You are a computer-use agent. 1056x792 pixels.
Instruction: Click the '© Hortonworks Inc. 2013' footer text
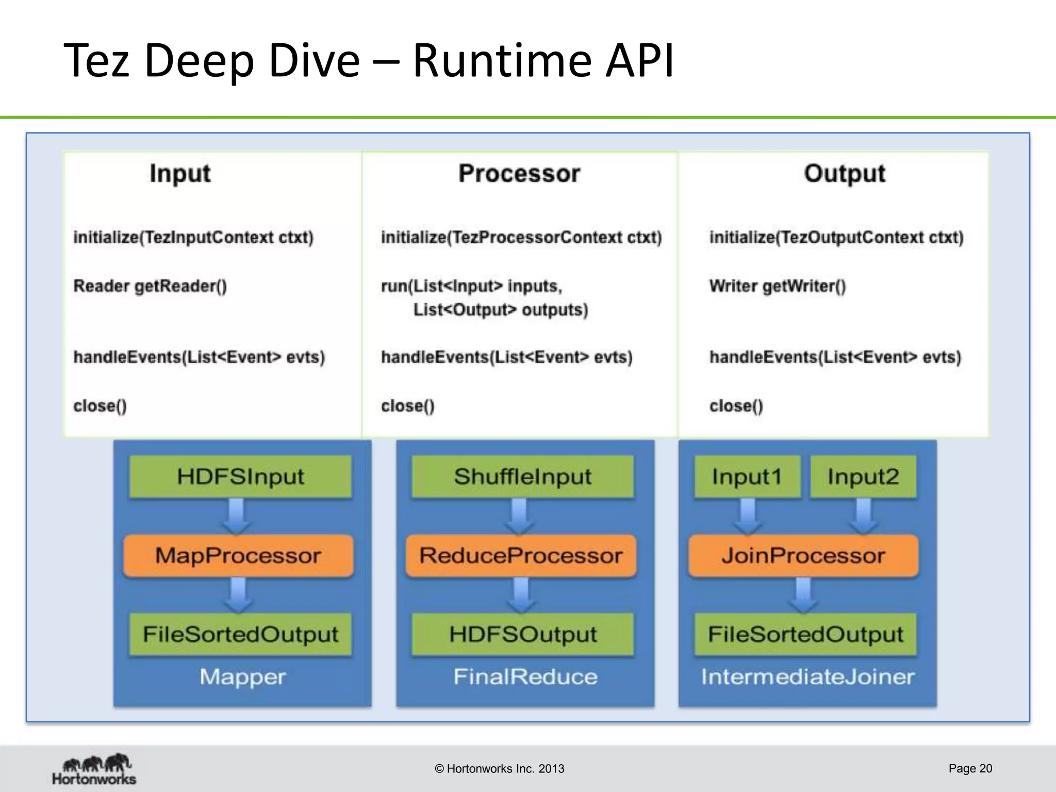500,769
